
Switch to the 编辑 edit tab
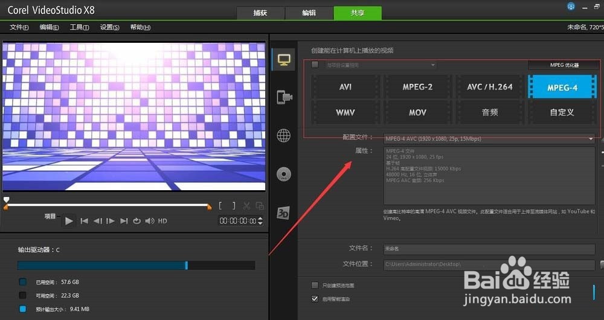coord(309,13)
